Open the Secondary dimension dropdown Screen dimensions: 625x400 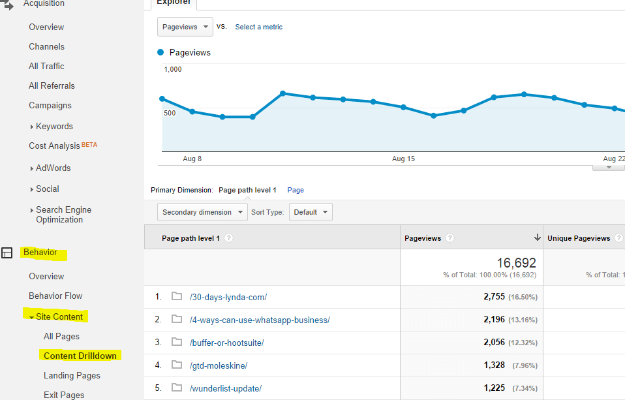(202, 212)
